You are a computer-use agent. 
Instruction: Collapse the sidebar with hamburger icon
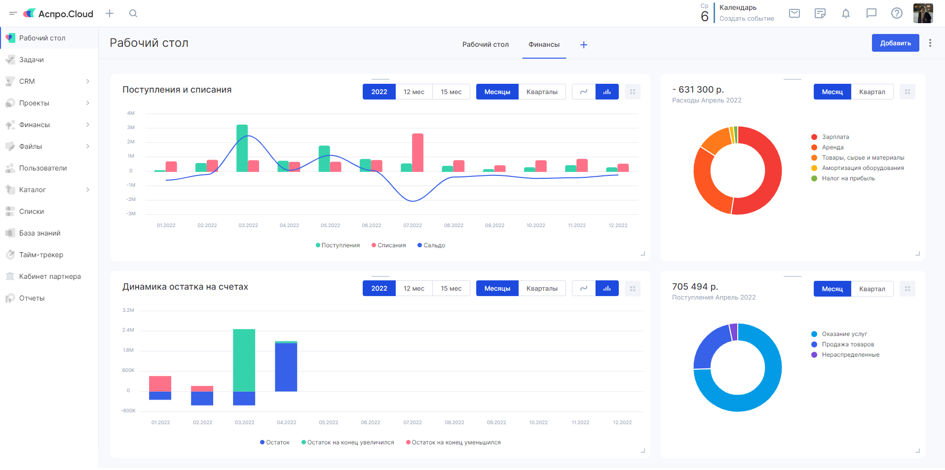13,13
